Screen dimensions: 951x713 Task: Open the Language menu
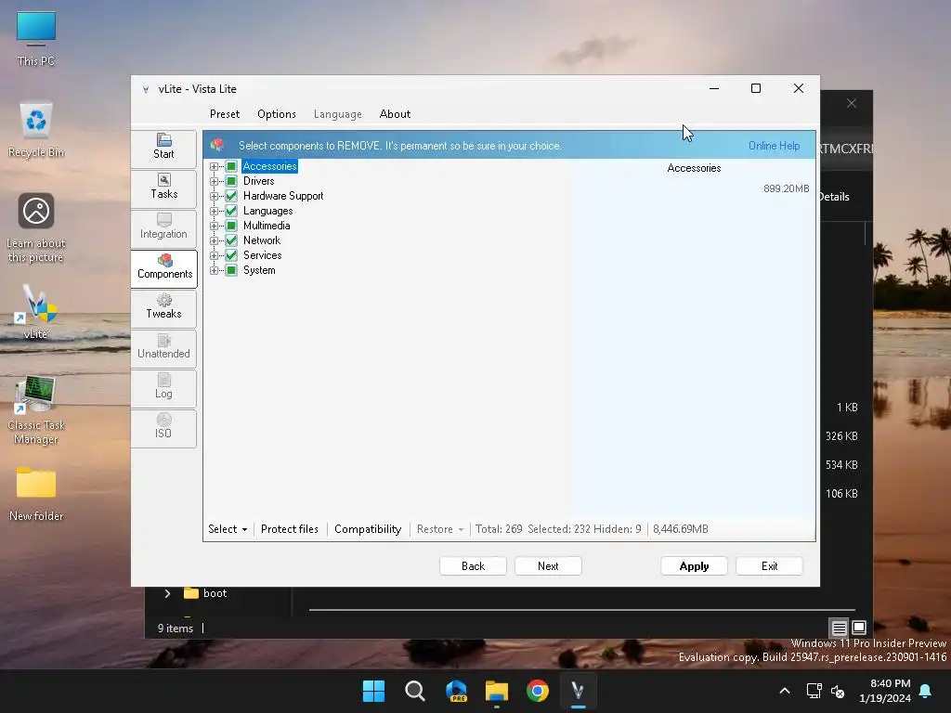pyautogui.click(x=338, y=114)
